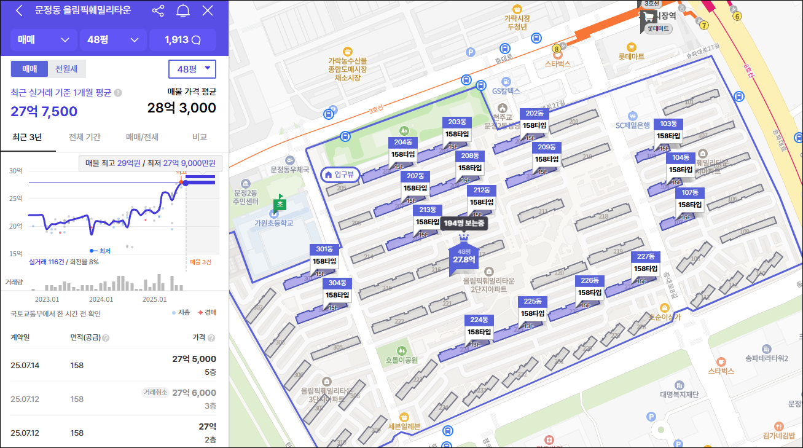The image size is (803, 448).
Task: Click the 스타벅스 icon near subway exit 8
Action: pyautogui.click(x=558, y=53)
